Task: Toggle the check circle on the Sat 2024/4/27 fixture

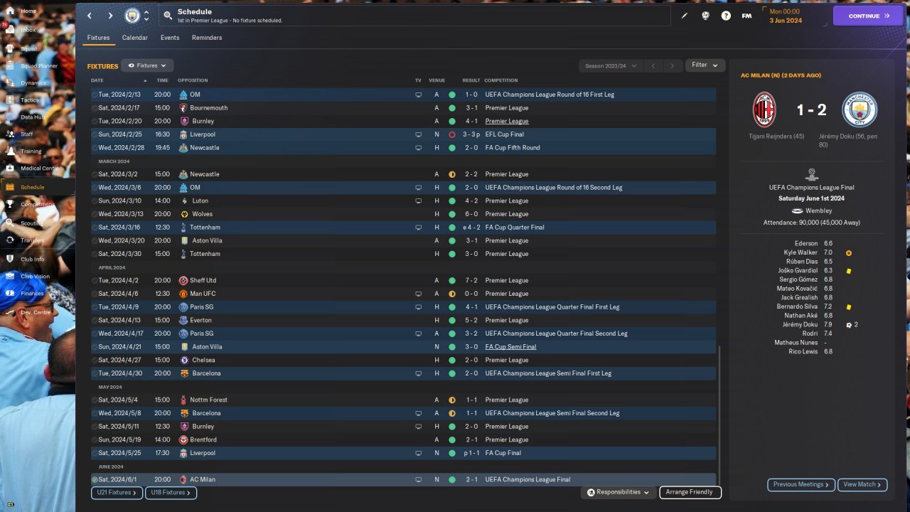Action: pos(95,360)
